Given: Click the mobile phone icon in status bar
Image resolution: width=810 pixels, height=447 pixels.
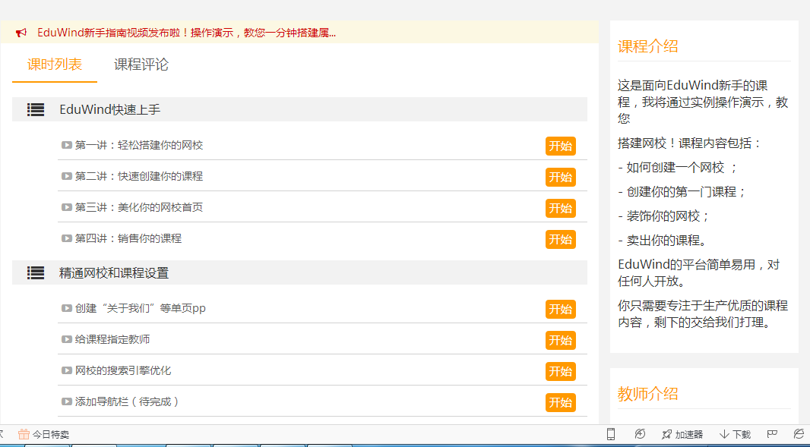Looking at the screenshot, I should point(611,434).
